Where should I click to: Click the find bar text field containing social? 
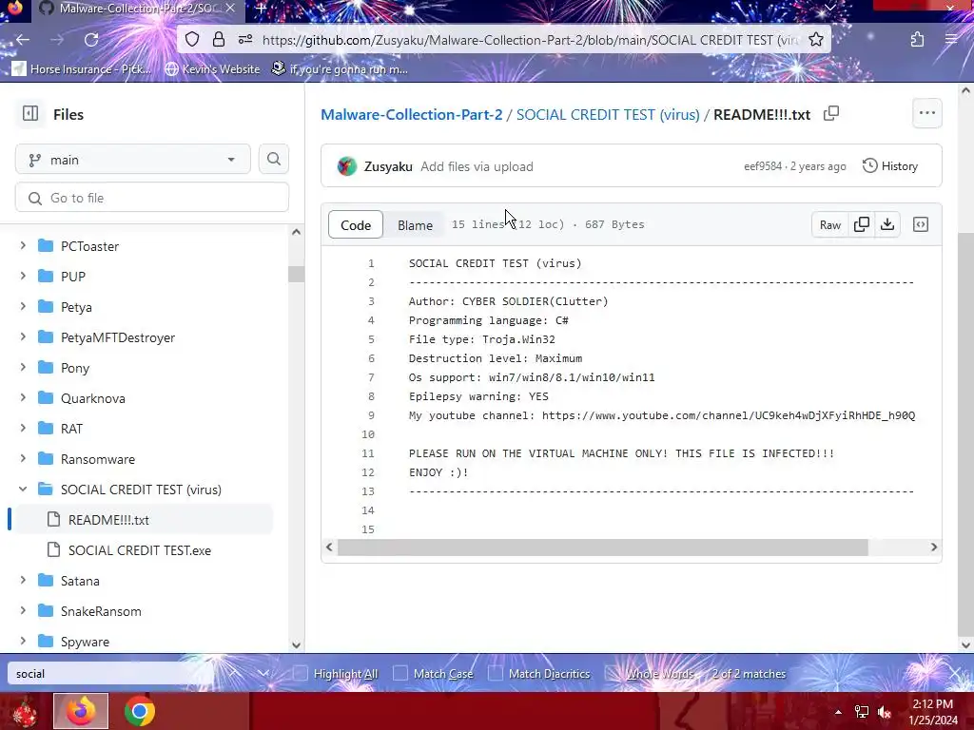tap(110, 674)
